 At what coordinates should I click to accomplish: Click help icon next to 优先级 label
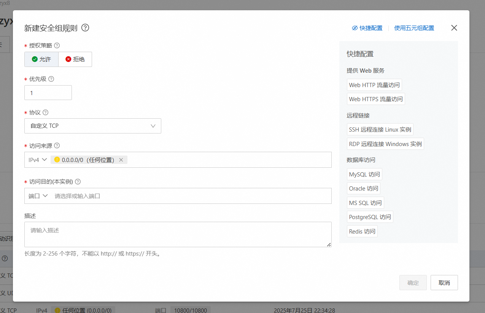coord(51,79)
